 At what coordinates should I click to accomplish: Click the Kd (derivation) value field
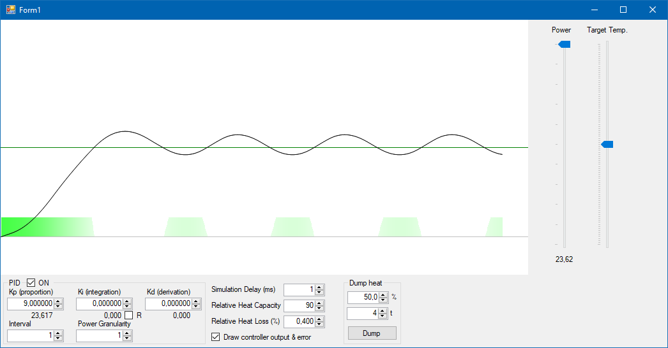point(169,303)
